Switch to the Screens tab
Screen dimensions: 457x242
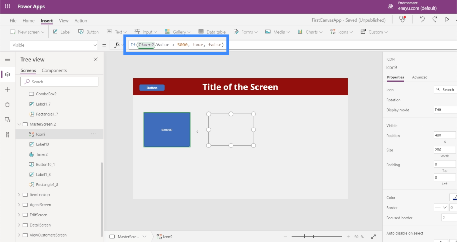pos(28,70)
